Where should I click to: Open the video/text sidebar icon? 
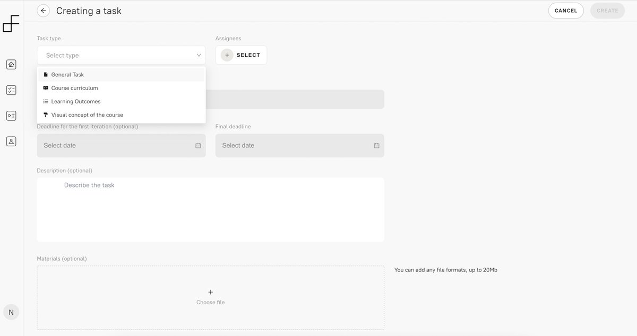(x=11, y=116)
